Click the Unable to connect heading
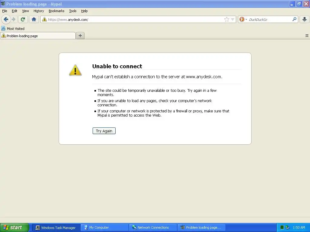The width and height of the screenshot is (310, 232). [117, 66]
